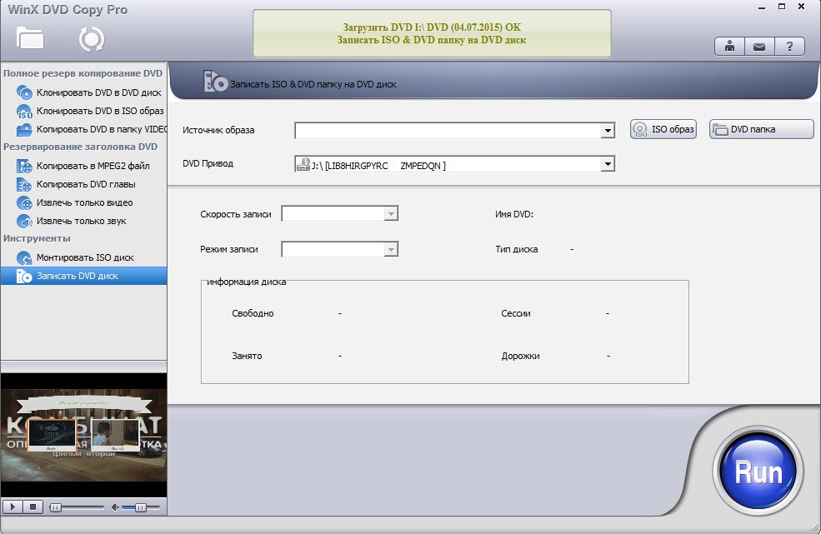The height and width of the screenshot is (534, 821).
Task: Choose Копировать в MPEG2 файл
Action: (93, 166)
